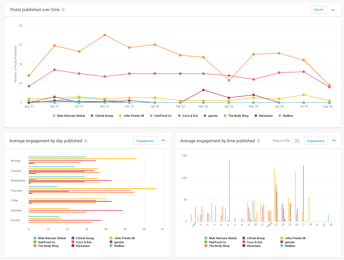
Task: Toggle The Body Shop series in top chart legend
Action: pyautogui.click(x=238, y=116)
